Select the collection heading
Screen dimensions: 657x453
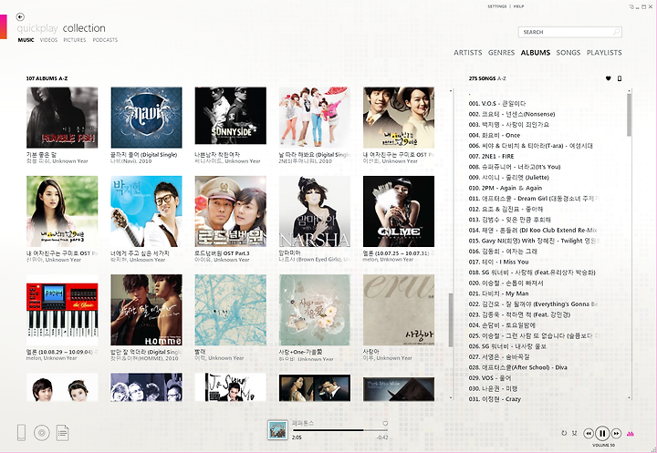point(84,28)
